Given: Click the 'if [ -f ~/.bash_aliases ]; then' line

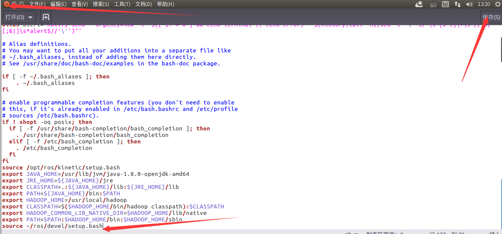Looking at the screenshot, I should click(56, 77).
